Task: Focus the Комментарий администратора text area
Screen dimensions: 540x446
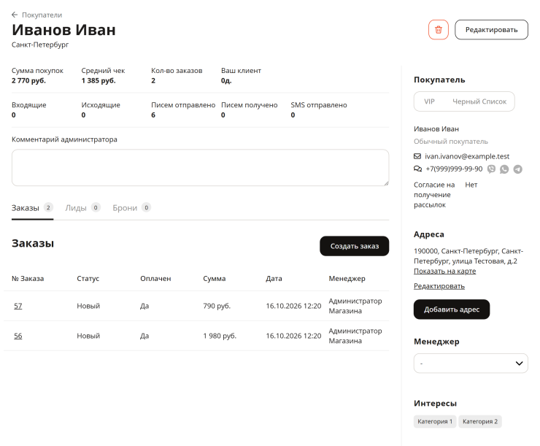Action: click(201, 168)
